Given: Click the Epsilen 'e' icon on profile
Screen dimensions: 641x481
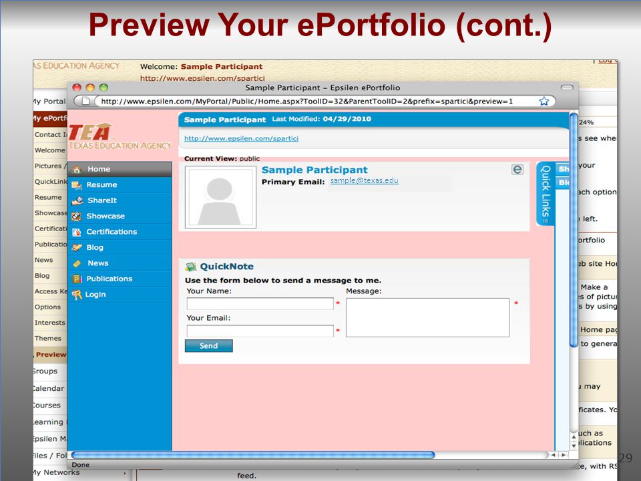Looking at the screenshot, I should pyautogui.click(x=517, y=169).
